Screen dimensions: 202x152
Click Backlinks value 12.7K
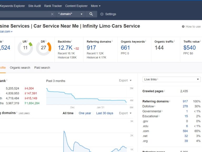[x=65, y=48]
